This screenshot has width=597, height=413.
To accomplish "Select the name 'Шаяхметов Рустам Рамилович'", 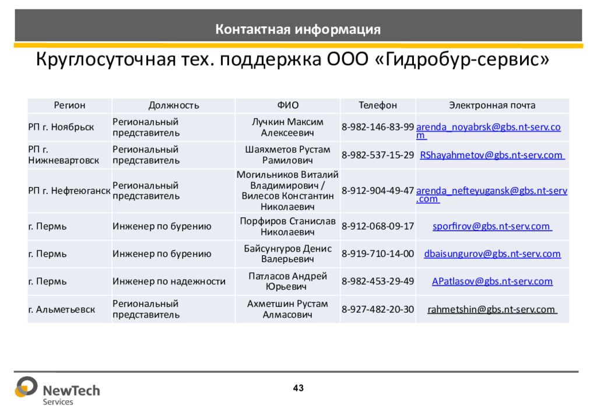I will pyautogui.click(x=287, y=155).
